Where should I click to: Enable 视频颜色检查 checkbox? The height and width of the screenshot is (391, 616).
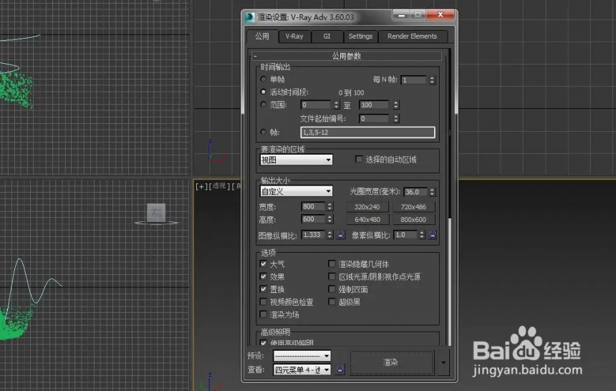point(263,301)
